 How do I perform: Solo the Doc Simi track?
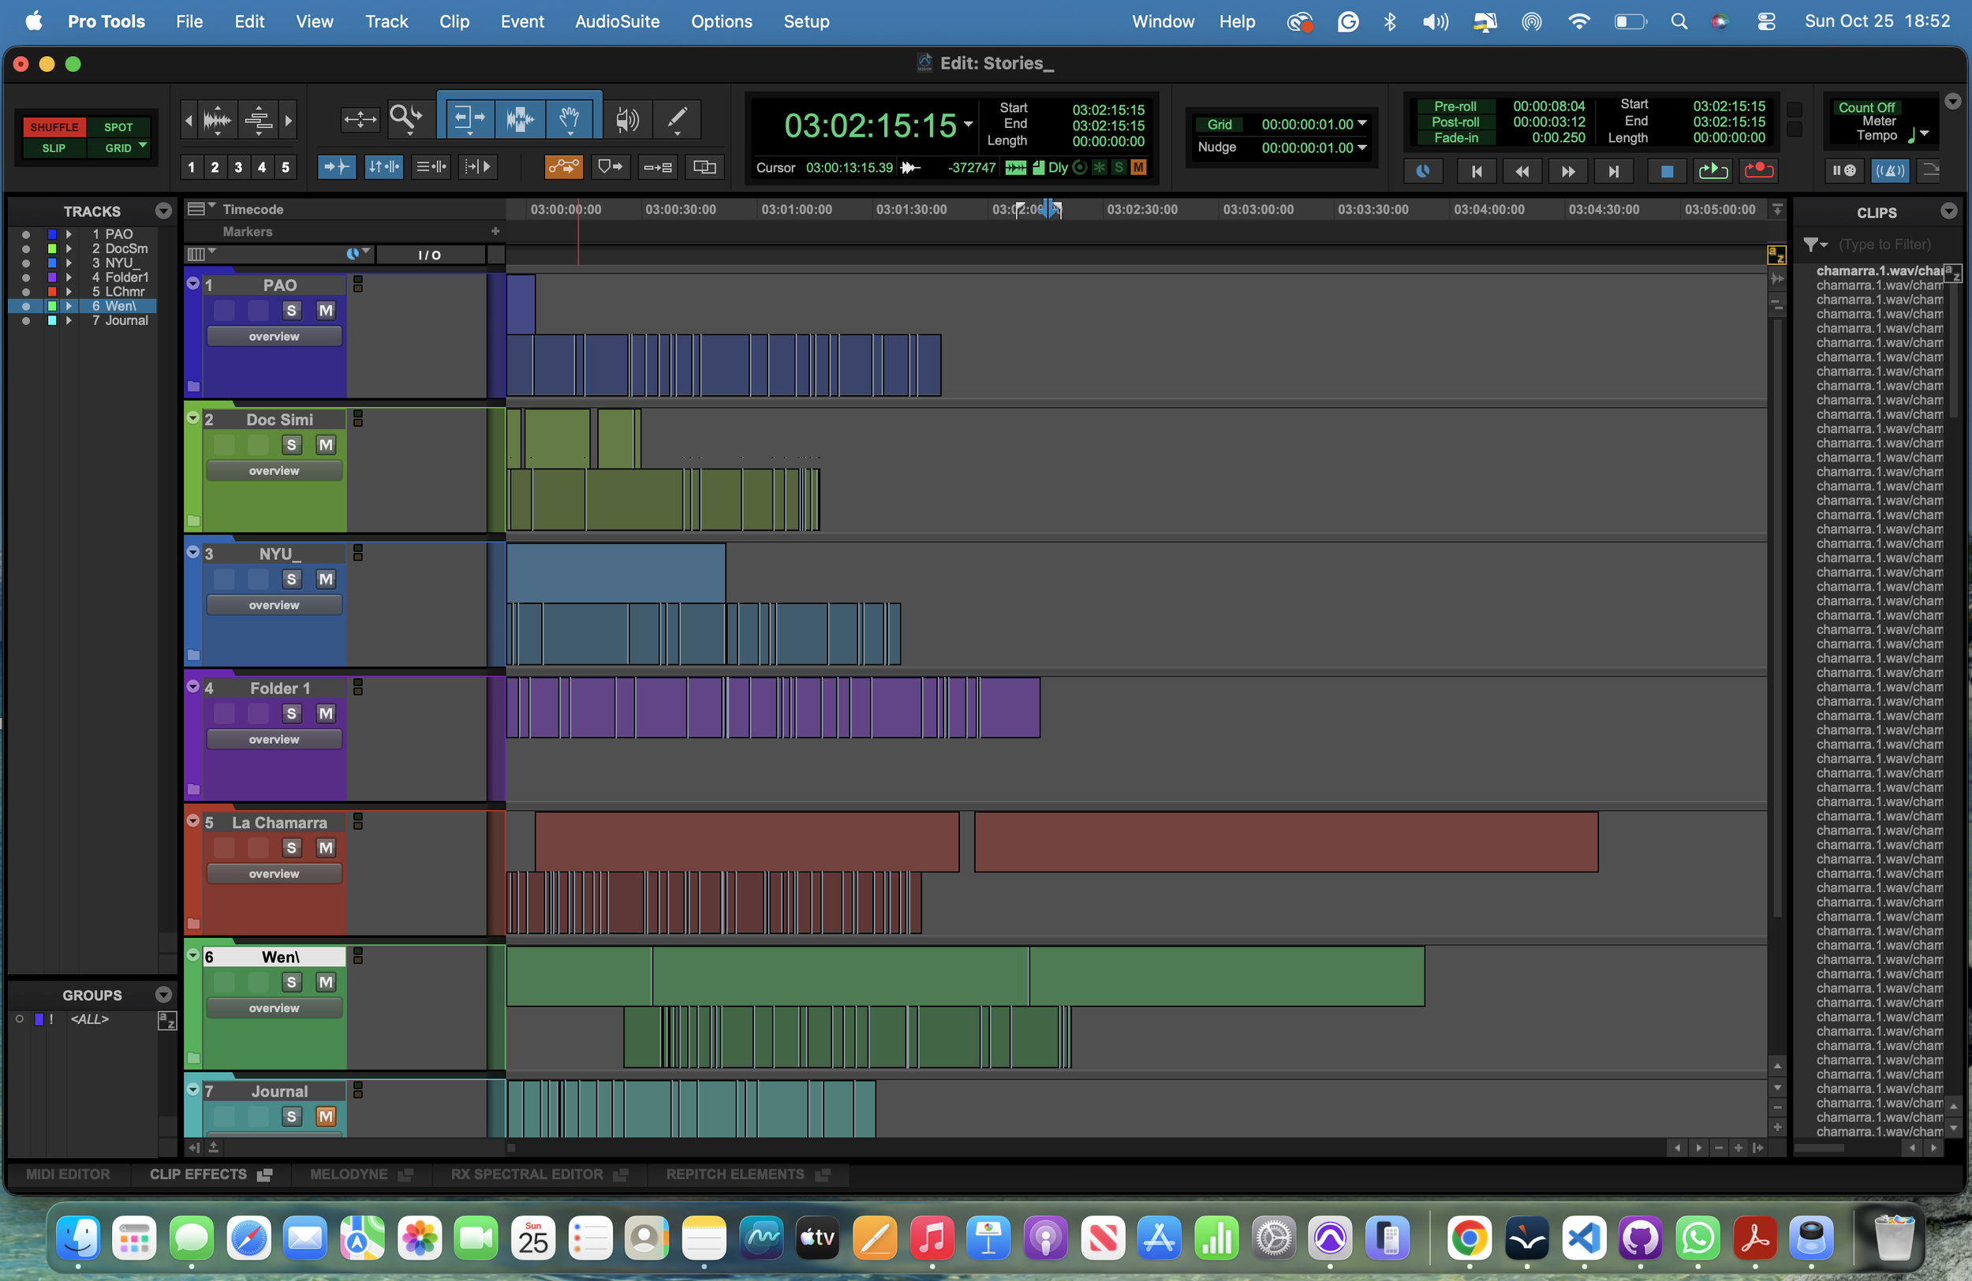pos(291,445)
